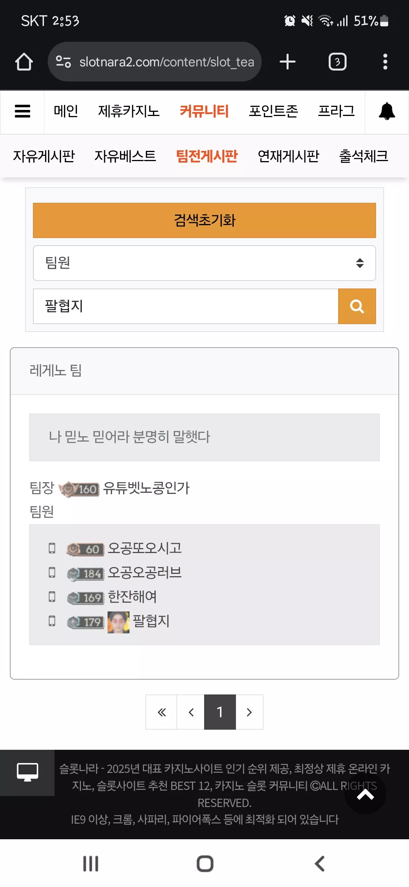
Task: Open the 포인트존 menu item
Action: (273, 111)
